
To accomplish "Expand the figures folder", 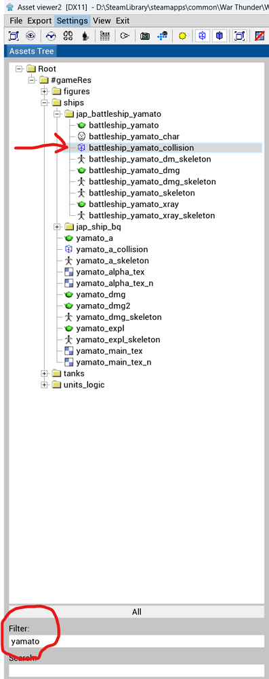I will pyautogui.click(x=44, y=92).
